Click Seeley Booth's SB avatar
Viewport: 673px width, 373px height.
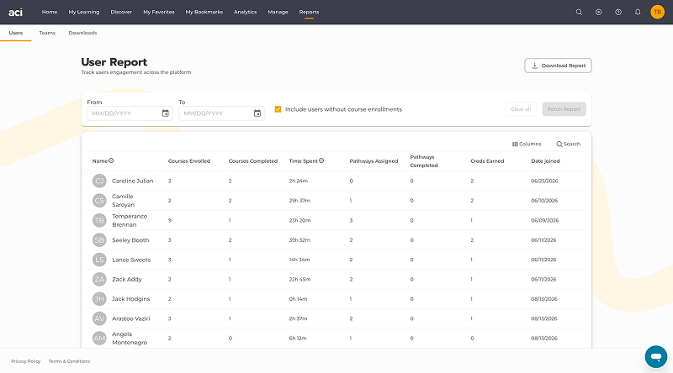click(x=99, y=240)
